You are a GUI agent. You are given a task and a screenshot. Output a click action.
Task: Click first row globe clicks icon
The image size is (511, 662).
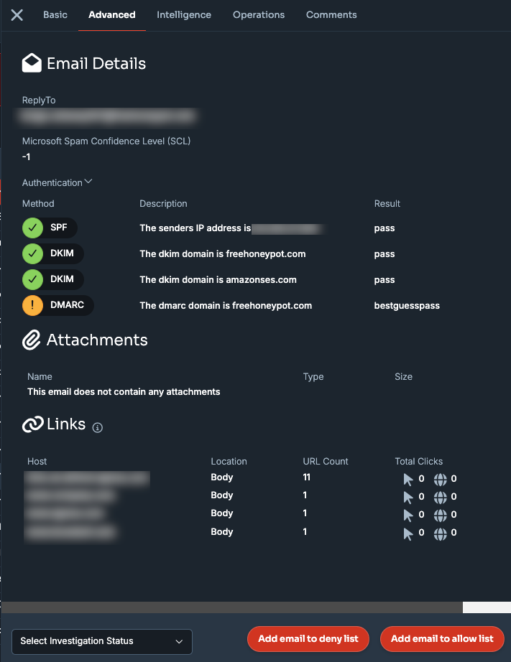[440, 479]
